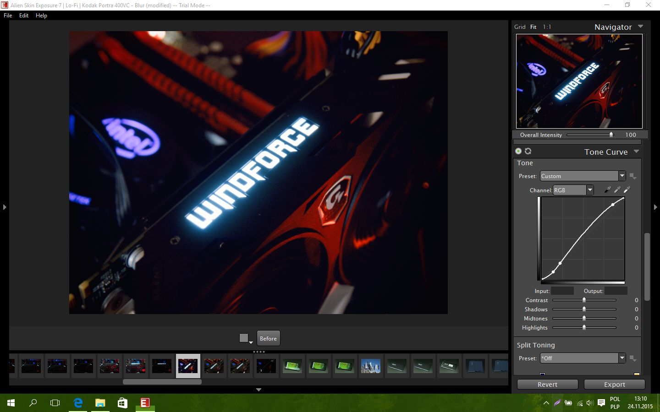Open the preview layout selector square icon
Image resolution: width=660 pixels, height=412 pixels.
246,338
